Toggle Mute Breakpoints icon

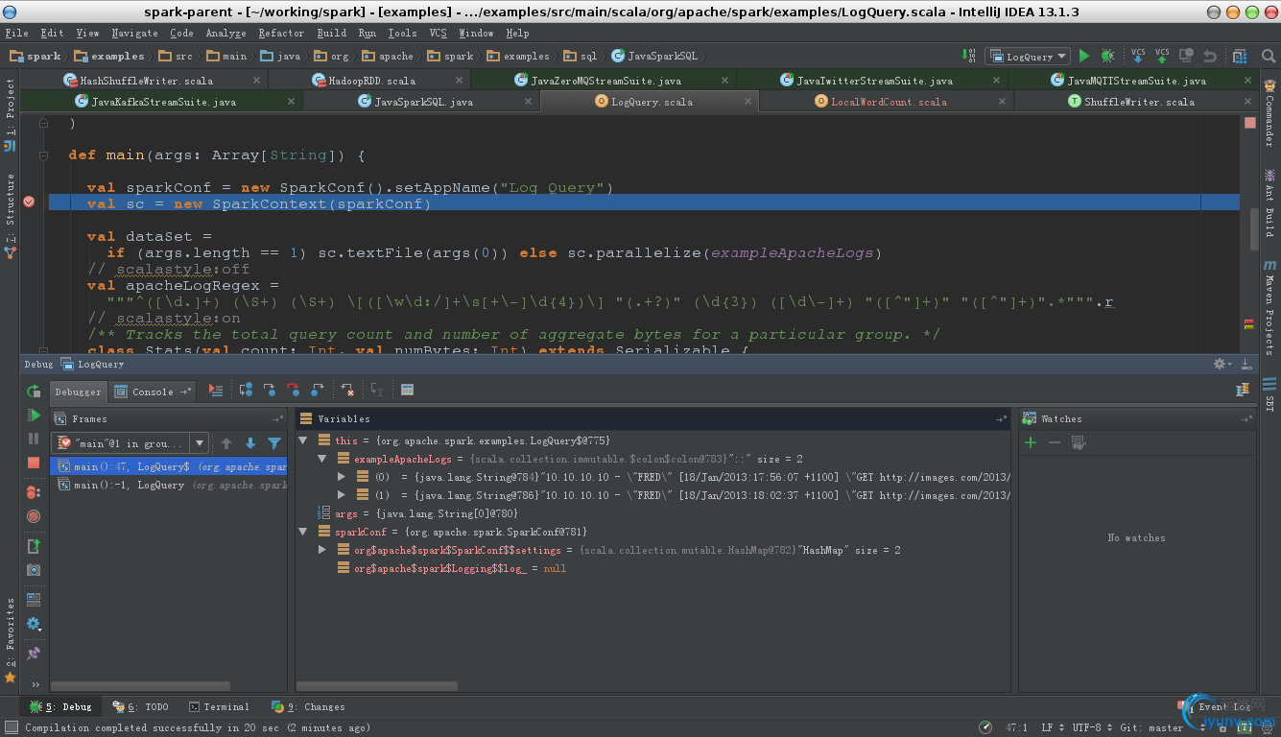[x=34, y=516]
